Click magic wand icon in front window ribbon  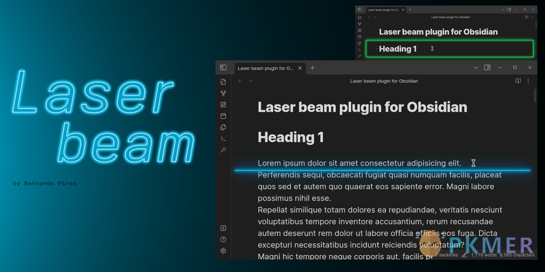pyautogui.click(x=223, y=150)
